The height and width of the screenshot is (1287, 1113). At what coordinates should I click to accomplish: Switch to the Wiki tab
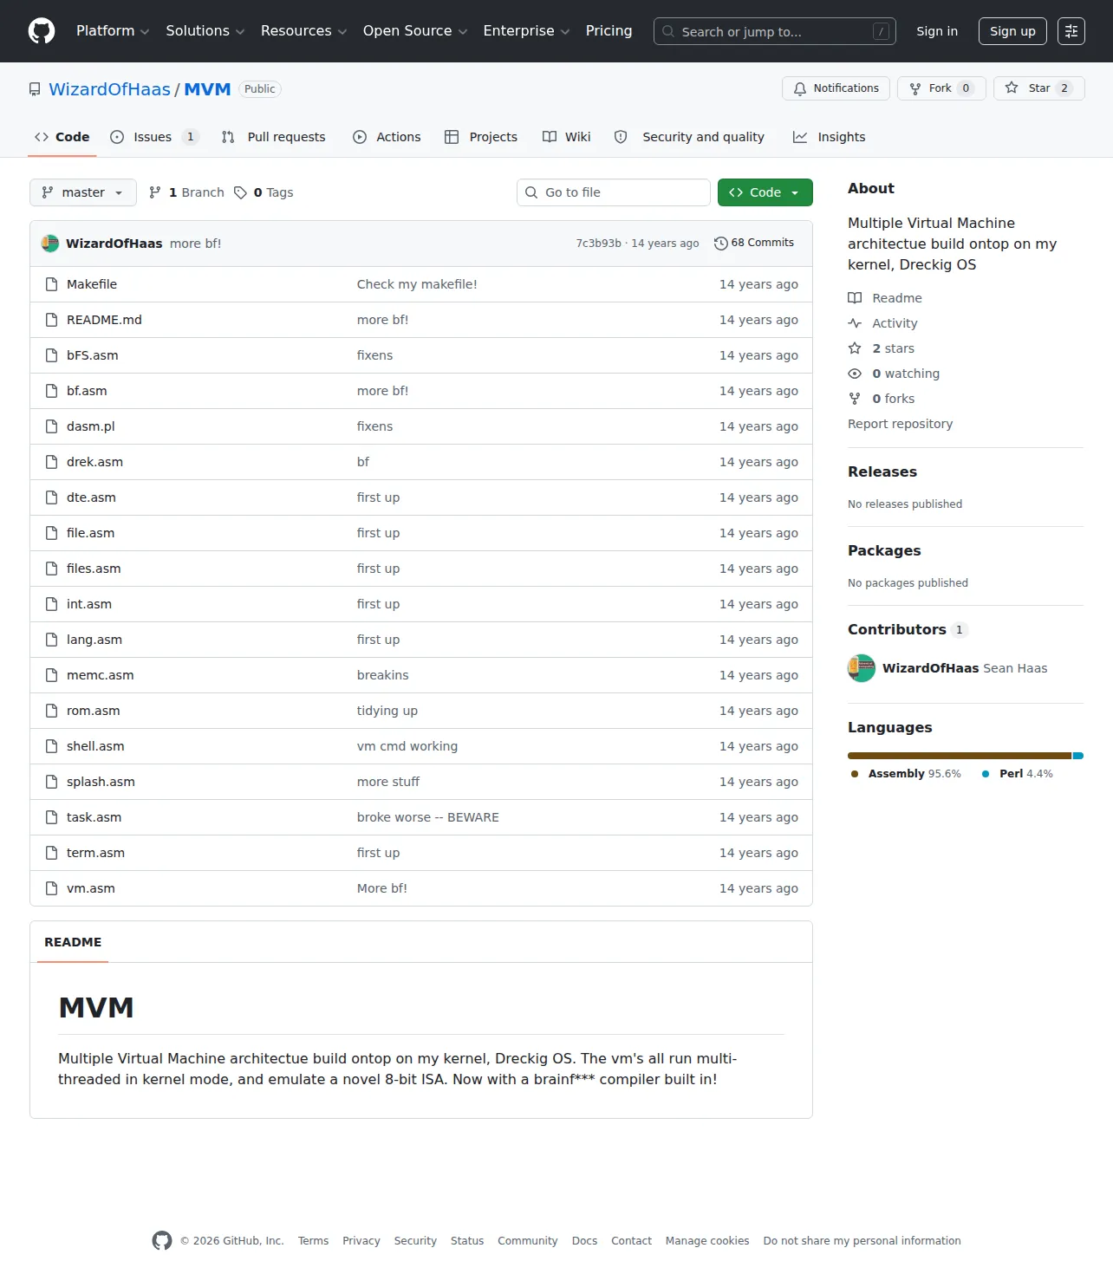point(567,137)
